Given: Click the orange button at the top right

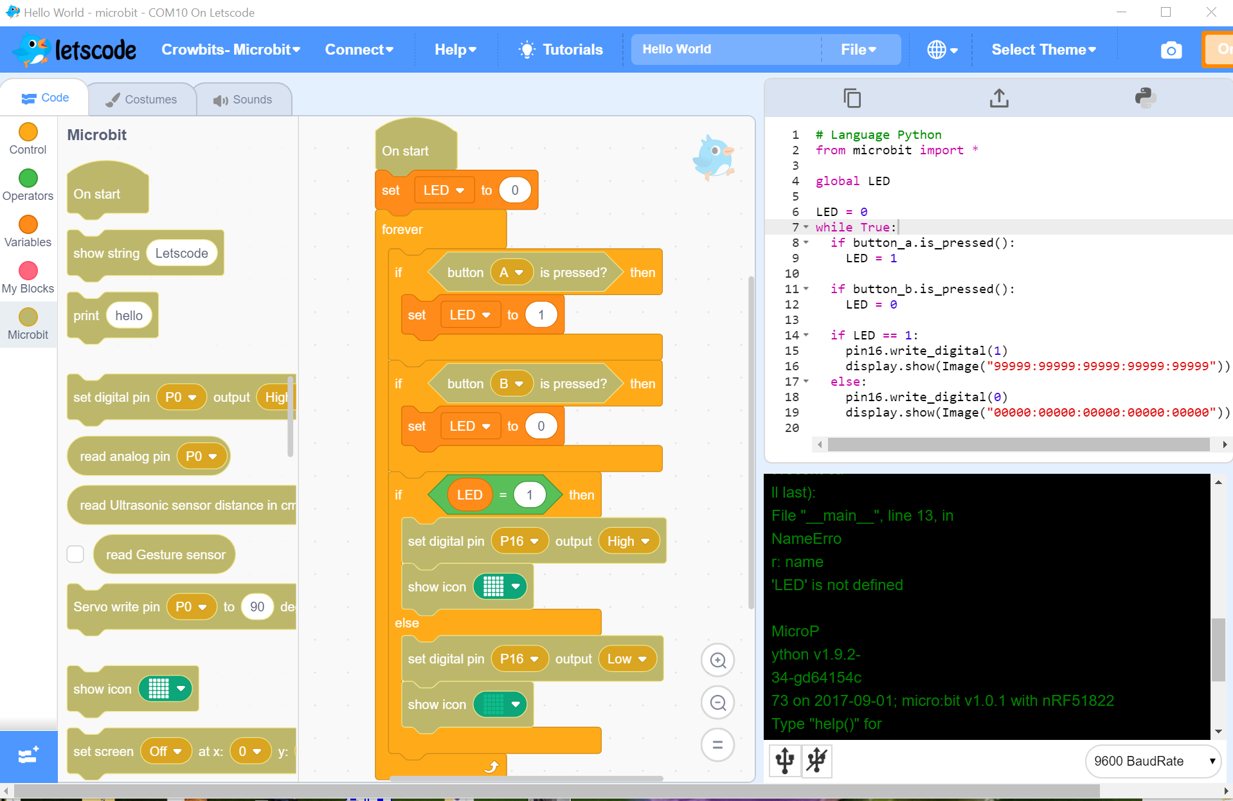Looking at the screenshot, I should pos(1218,50).
